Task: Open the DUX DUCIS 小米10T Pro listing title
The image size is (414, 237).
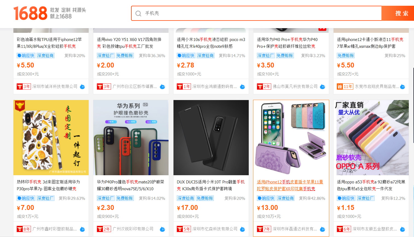Action: point(211,185)
